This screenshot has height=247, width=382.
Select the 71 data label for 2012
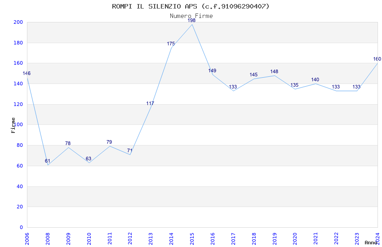pos(129,150)
